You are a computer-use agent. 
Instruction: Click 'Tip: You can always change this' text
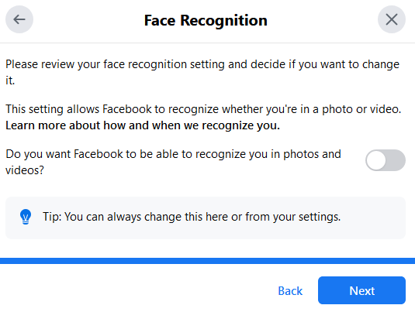coord(192,217)
